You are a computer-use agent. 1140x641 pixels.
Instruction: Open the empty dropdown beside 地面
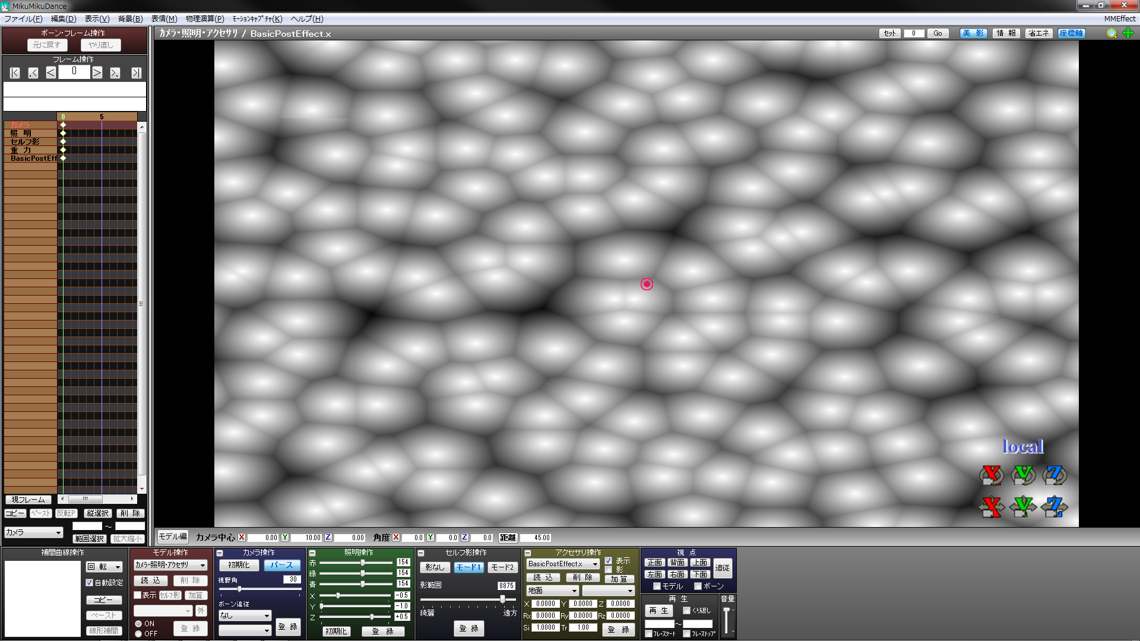tap(609, 591)
